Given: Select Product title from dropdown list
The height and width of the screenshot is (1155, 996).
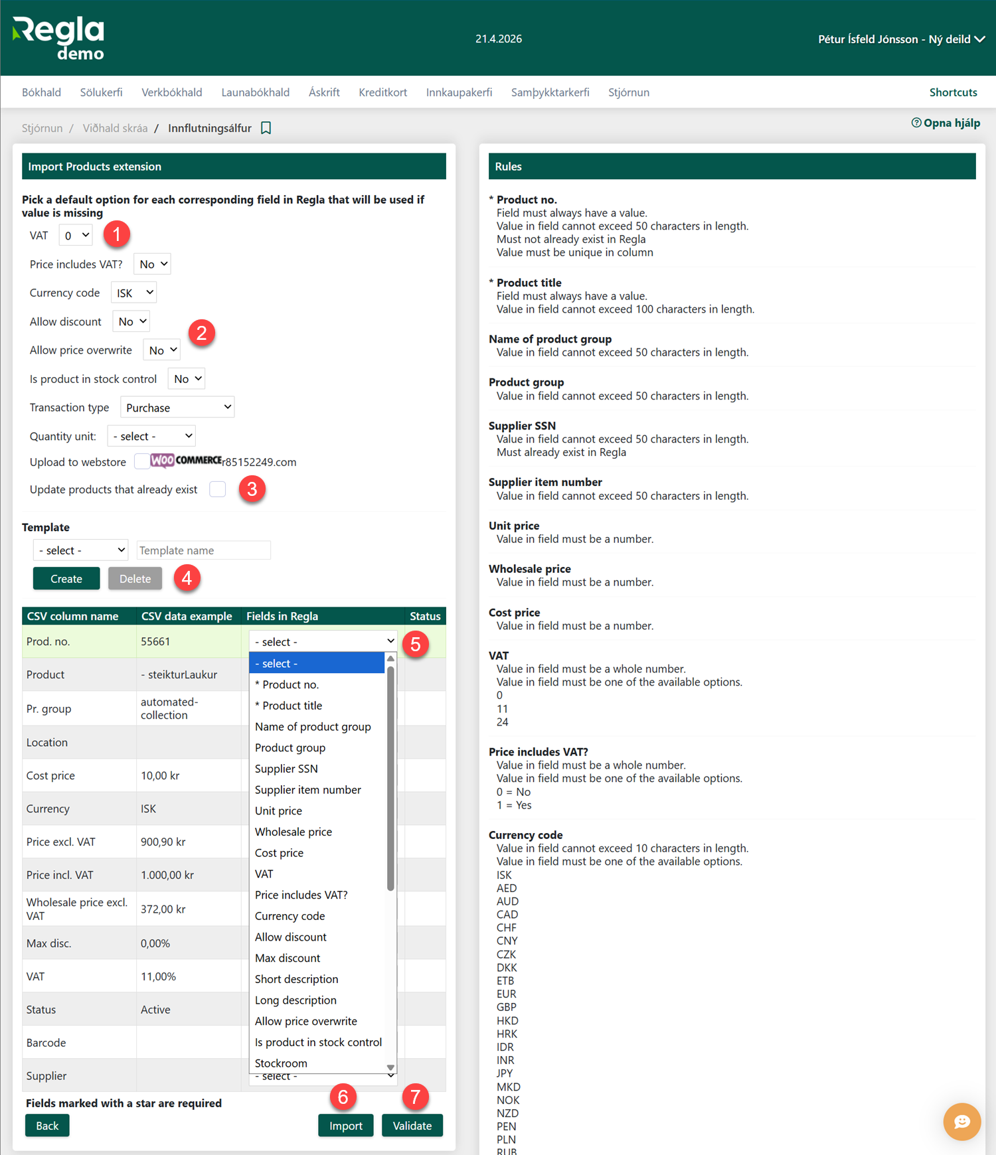Looking at the screenshot, I should click(292, 706).
